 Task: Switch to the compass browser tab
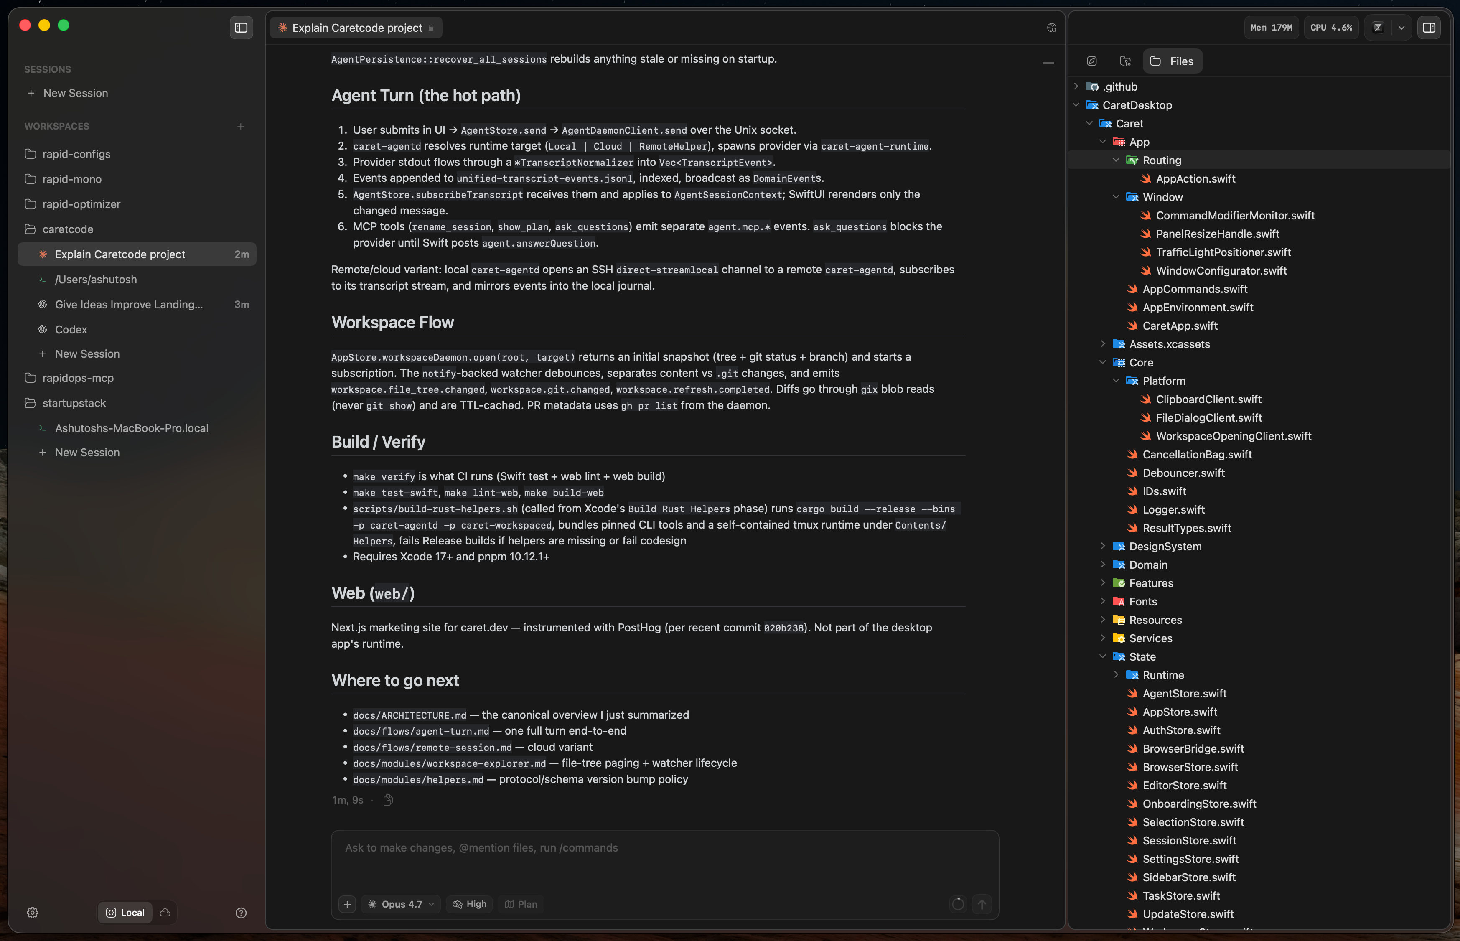tap(1091, 61)
